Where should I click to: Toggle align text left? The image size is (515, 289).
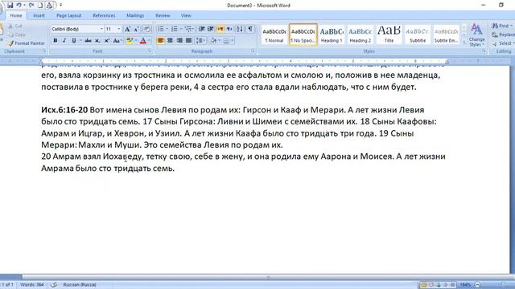pyautogui.click(x=161, y=41)
